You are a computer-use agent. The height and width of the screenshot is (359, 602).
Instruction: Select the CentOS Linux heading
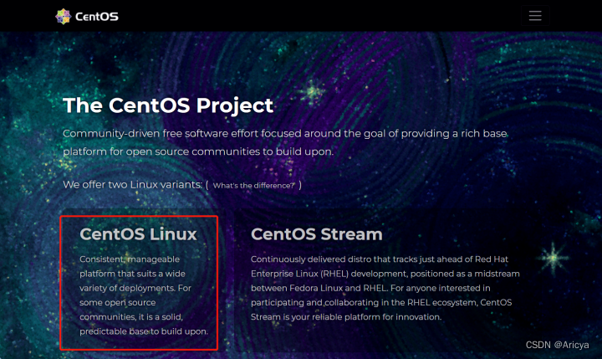point(138,234)
